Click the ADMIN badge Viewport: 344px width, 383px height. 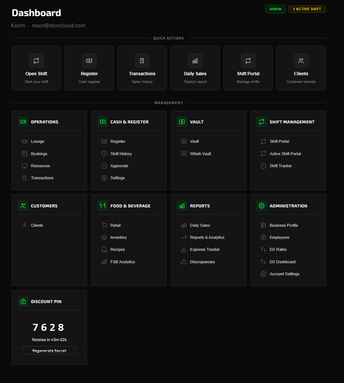point(275,9)
